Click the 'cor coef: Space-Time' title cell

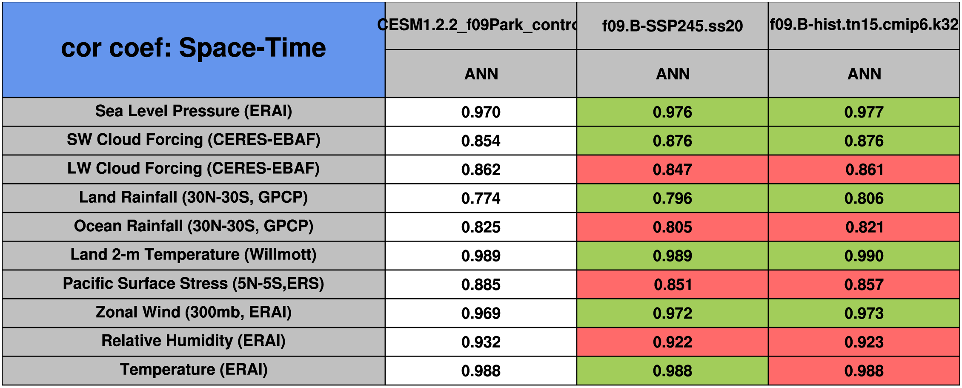[x=194, y=49]
